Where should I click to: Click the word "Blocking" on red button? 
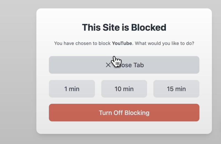(x=137, y=113)
